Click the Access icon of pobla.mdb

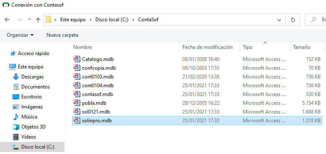(77, 103)
